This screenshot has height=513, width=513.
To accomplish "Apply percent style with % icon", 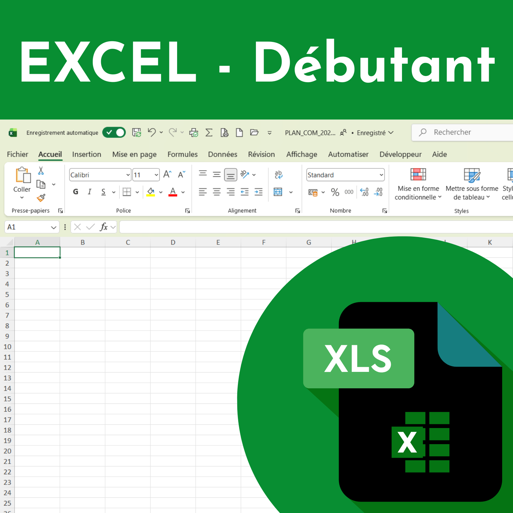I will click(335, 192).
